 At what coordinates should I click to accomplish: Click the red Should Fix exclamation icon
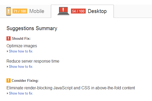(x=9, y=38)
